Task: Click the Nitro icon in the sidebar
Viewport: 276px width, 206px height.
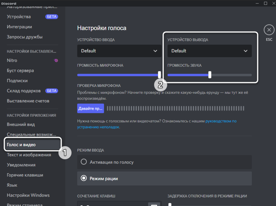Action: click(56, 61)
